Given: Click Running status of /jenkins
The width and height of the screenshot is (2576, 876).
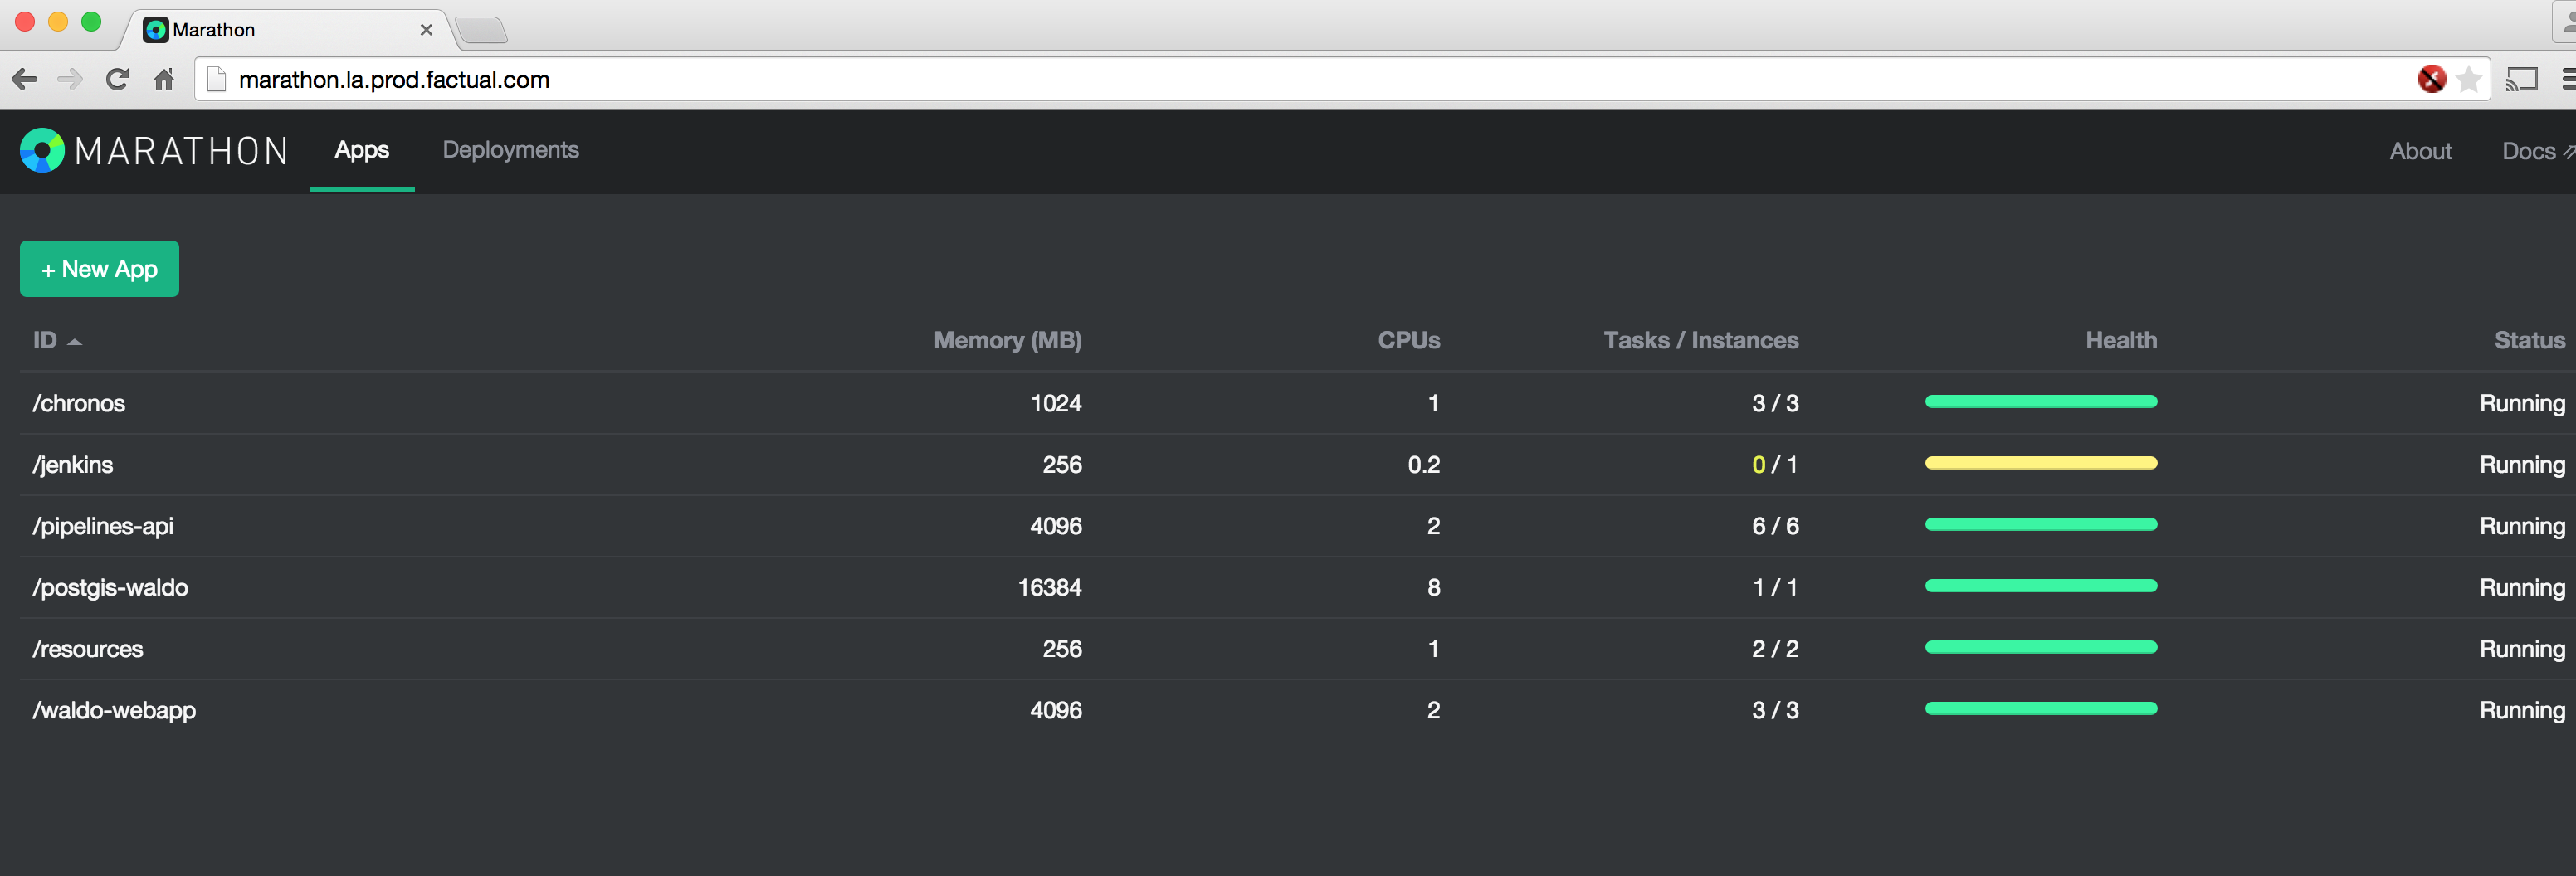Looking at the screenshot, I should tap(2522, 465).
